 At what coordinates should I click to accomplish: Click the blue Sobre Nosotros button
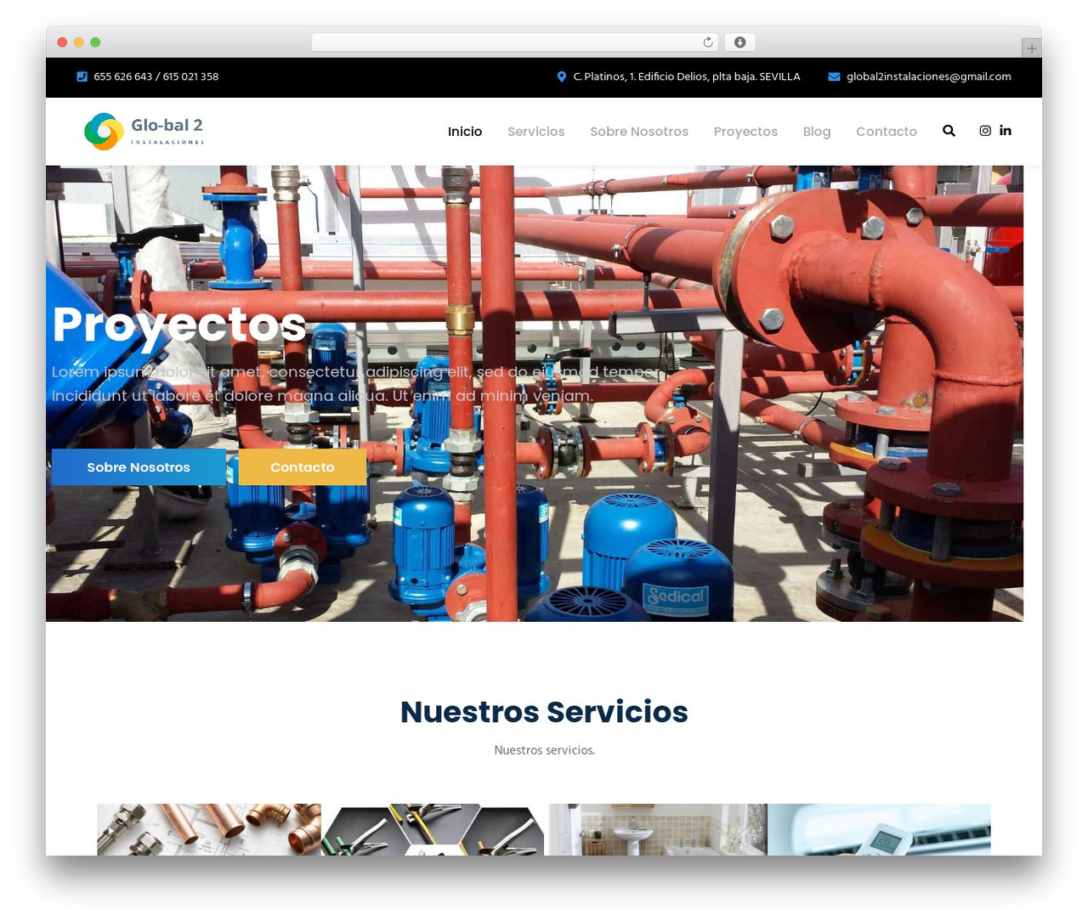coord(139,467)
